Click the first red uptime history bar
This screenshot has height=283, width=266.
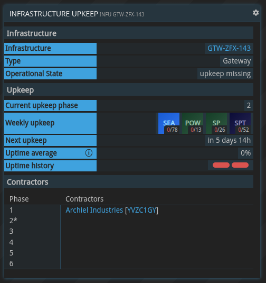click(x=221, y=165)
